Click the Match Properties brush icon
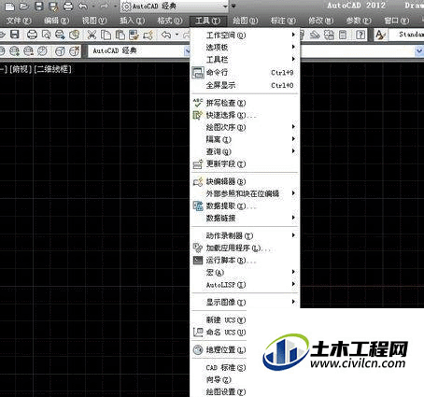 pyautogui.click(x=134, y=35)
